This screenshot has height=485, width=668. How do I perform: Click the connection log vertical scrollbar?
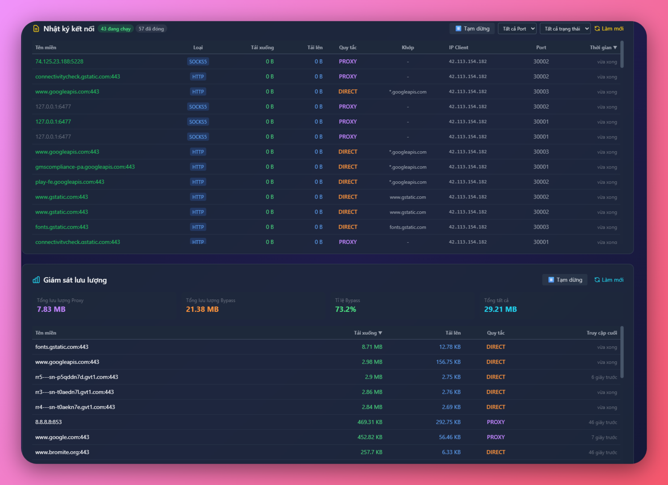coord(622,55)
